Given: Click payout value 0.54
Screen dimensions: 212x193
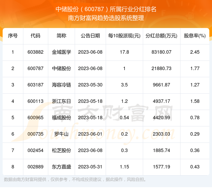Looking at the screenshot, I should coord(124,118).
